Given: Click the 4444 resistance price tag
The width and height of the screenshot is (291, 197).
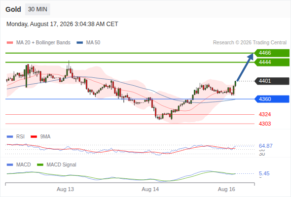Looking at the screenshot, I should click(x=272, y=62).
